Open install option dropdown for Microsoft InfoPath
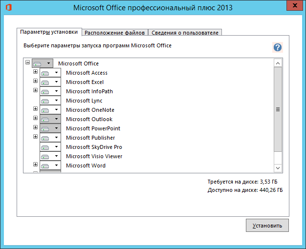This screenshot has width=306, height=249. point(50,91)
